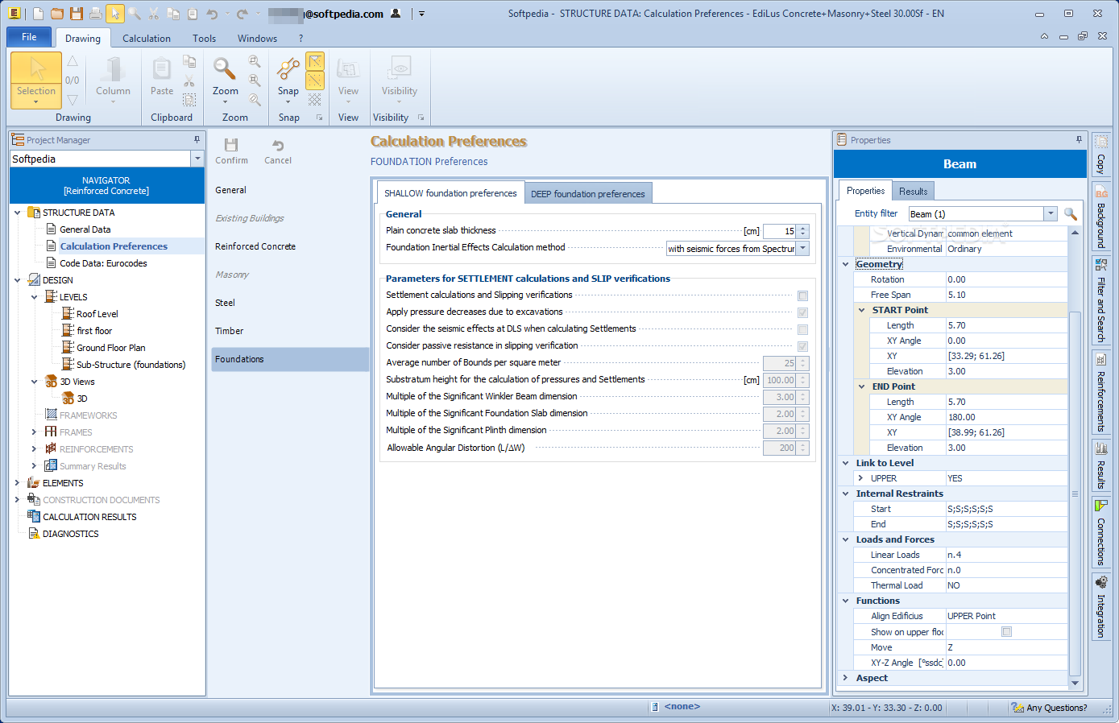
Task: Click the Confirm save icon
Action: tap(231, 145)
